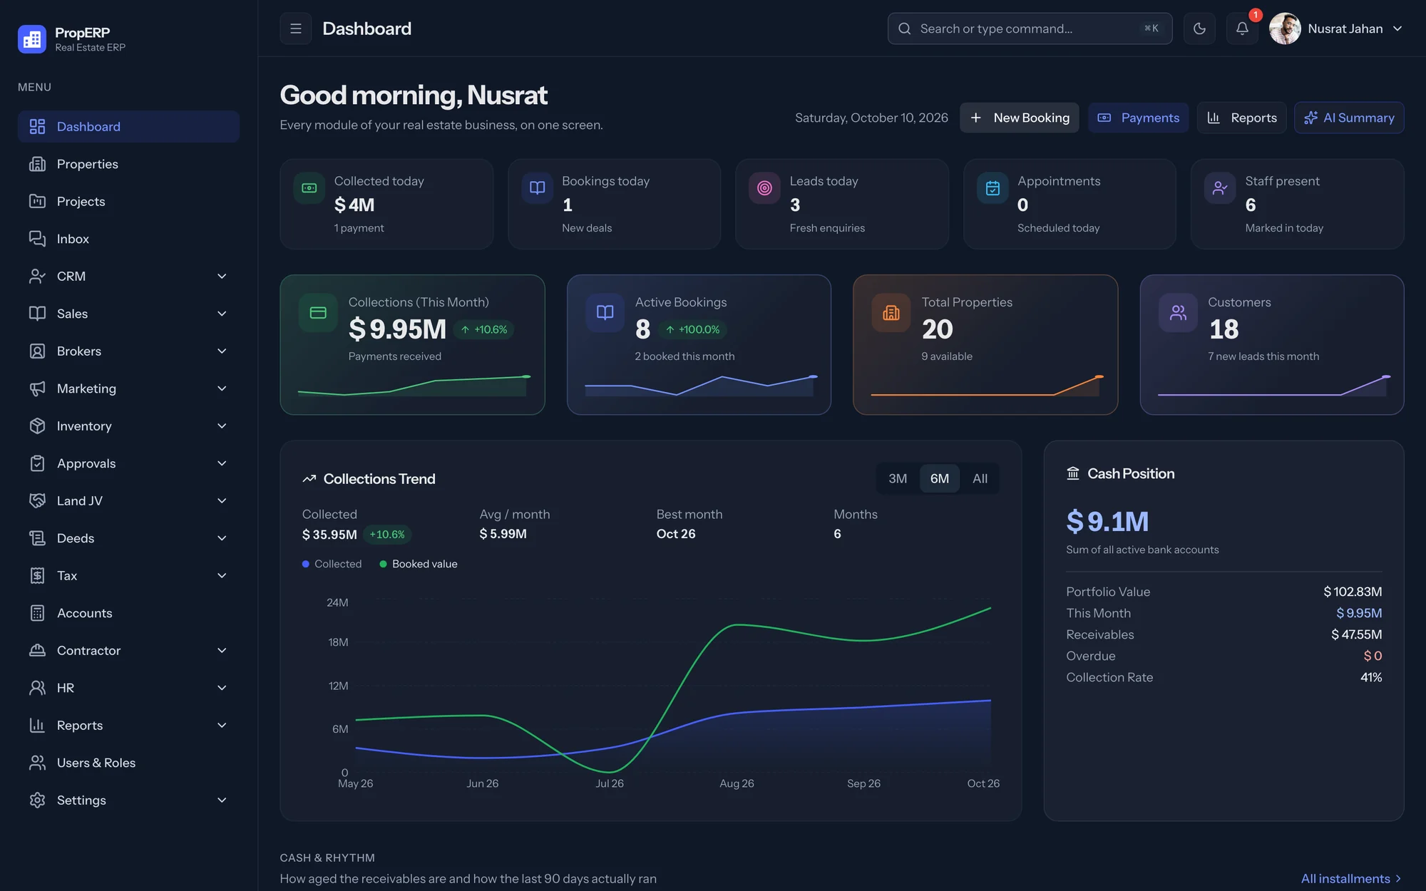The height and width of the screenshot is (891, 1426).
Task: Click Total Properties building icon
Action: 891,313
